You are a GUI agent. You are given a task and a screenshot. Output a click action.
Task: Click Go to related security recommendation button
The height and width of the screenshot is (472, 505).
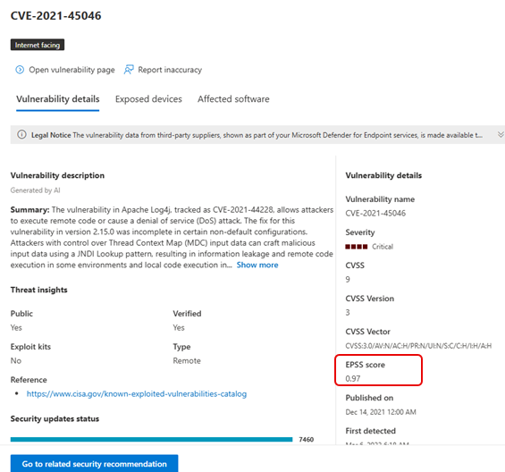coord(94,463)
